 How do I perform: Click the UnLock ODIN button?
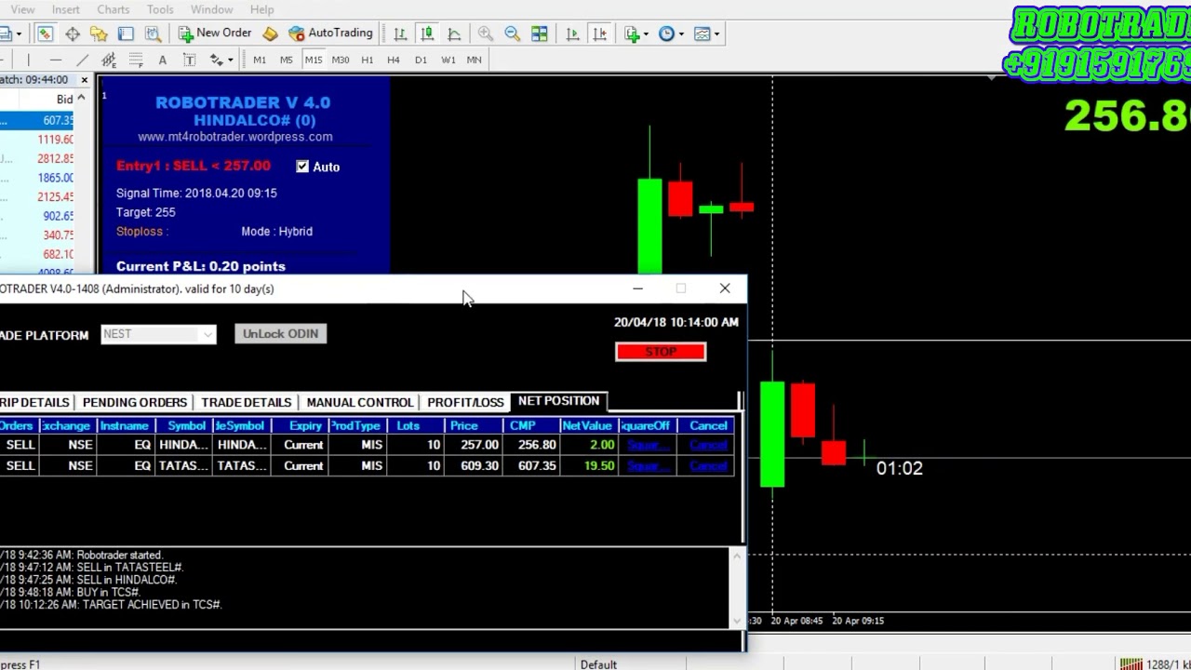point(280,334)
